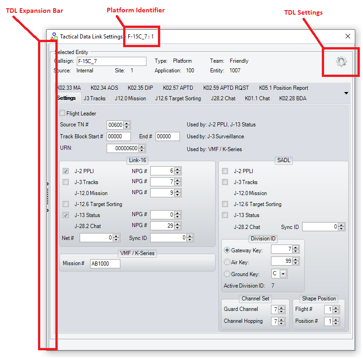Switch to the J3 Tracks tab
The height and width of the screenshot is (359, 363).
tap(94, 98)
